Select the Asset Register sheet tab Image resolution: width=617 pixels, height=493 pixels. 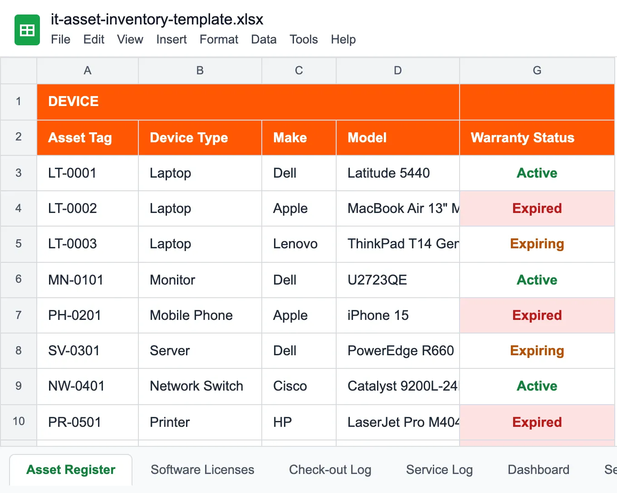[x=71, y=470]
